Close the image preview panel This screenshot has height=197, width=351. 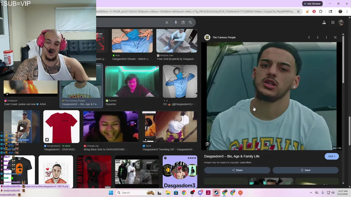335,37
